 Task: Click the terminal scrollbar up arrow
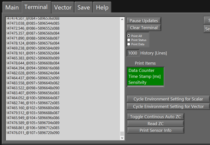point(122,20)
